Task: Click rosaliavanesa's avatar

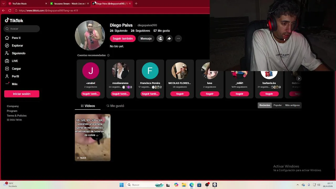Action: tap(120, 71)
